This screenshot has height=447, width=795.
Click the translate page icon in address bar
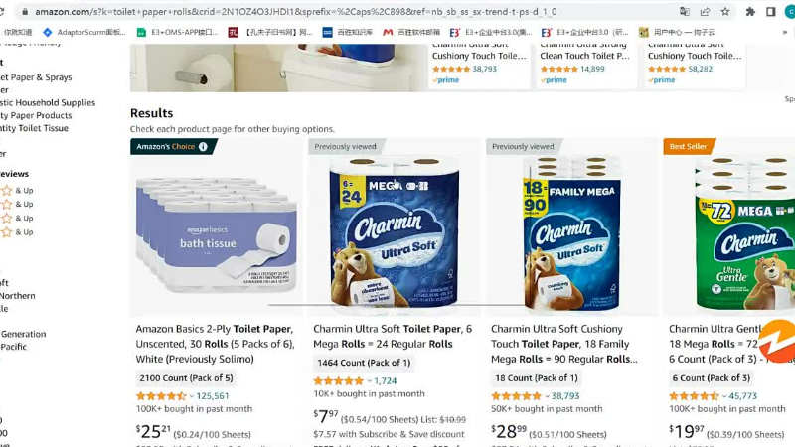point(684,12)
